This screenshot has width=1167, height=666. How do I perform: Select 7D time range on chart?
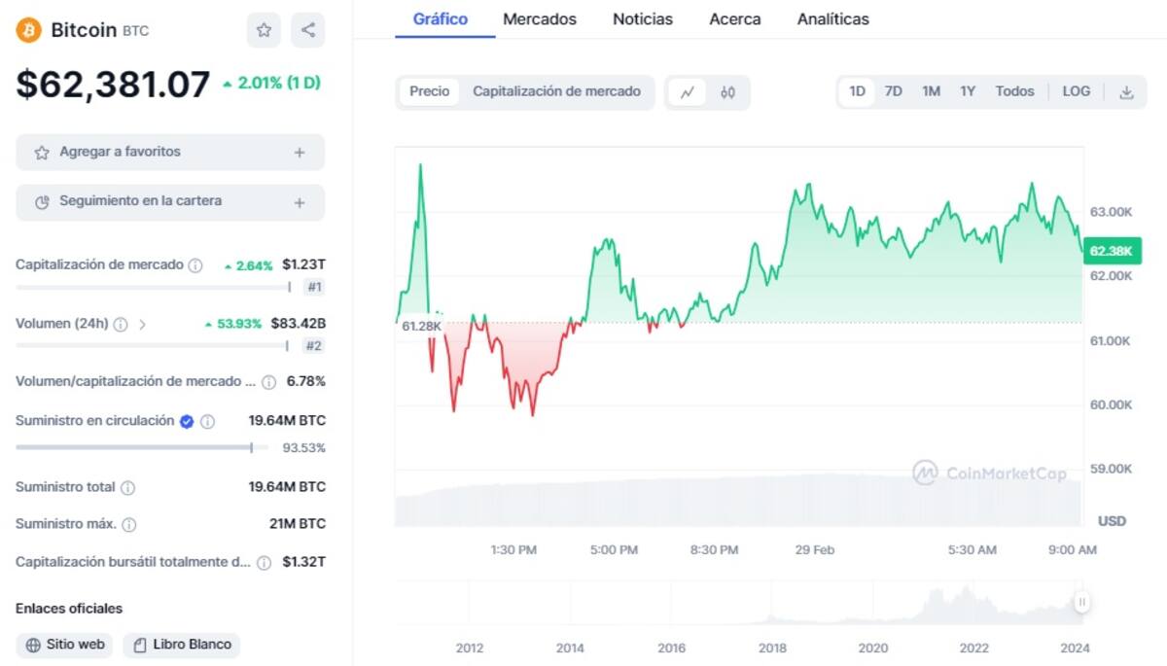coord(893,91)
